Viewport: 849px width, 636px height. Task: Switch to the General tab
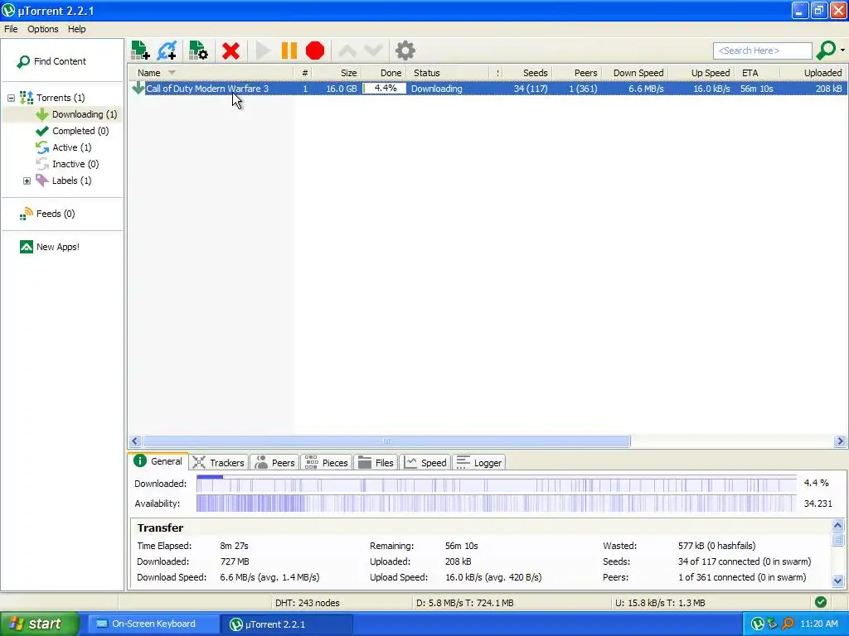(158, 461)
